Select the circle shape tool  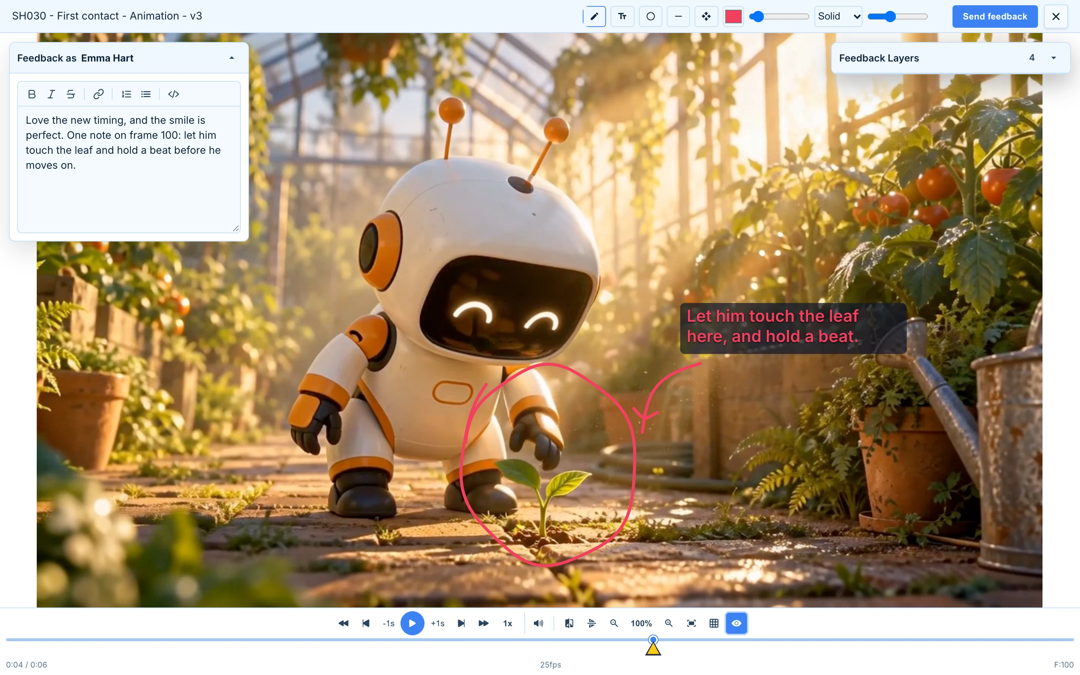click(x=650, y=16)
